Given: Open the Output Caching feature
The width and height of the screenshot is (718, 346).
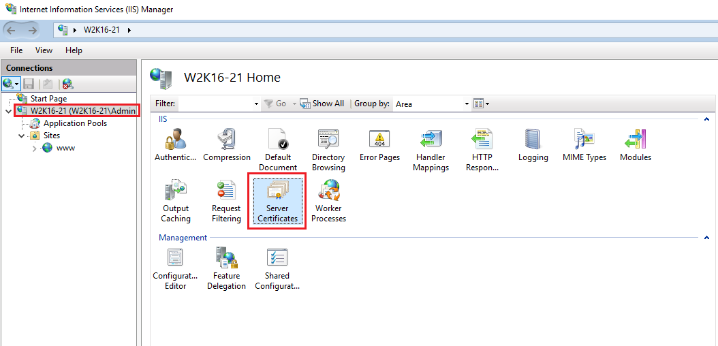Looking at the screenshot, I should pos(176,202).
